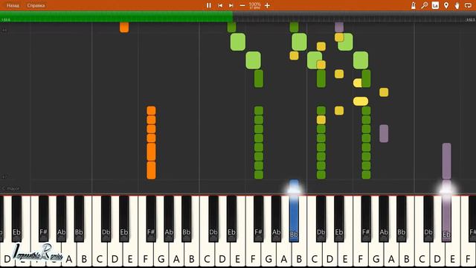476x268 pixels.
Task: Skip back with the previous button
Action: click(x=220, y=5)
